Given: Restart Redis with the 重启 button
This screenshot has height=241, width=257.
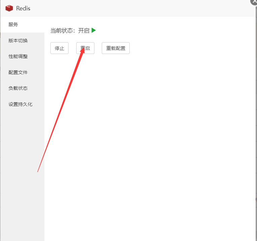Looking at the screenshot, I should pos(85,48).
